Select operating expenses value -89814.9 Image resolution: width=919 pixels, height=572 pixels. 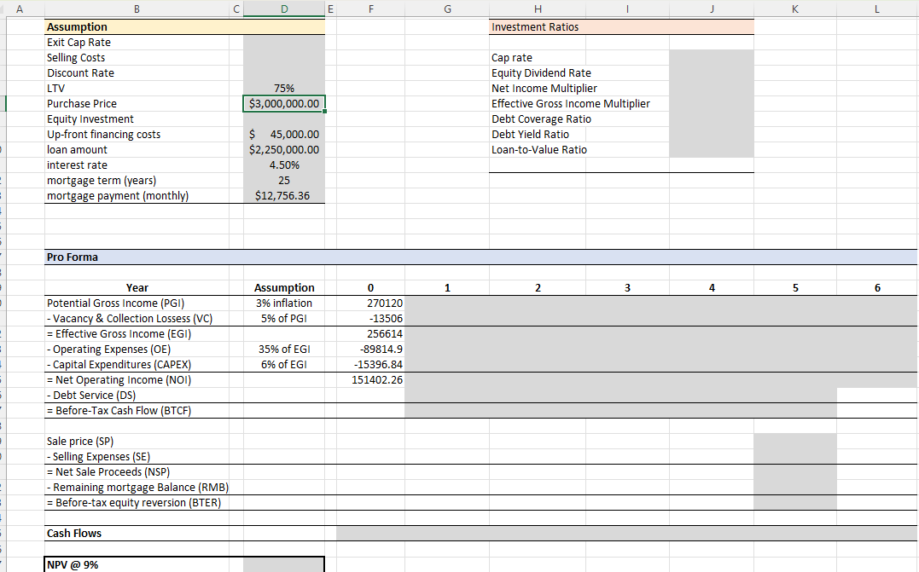[x=370, y=349]
